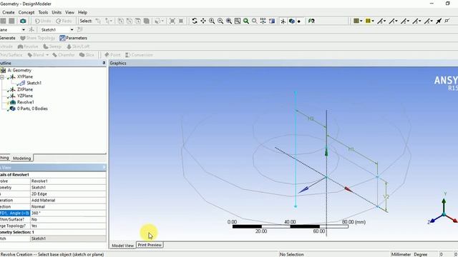Switch to the Print Preview tab

click(150, 245)
